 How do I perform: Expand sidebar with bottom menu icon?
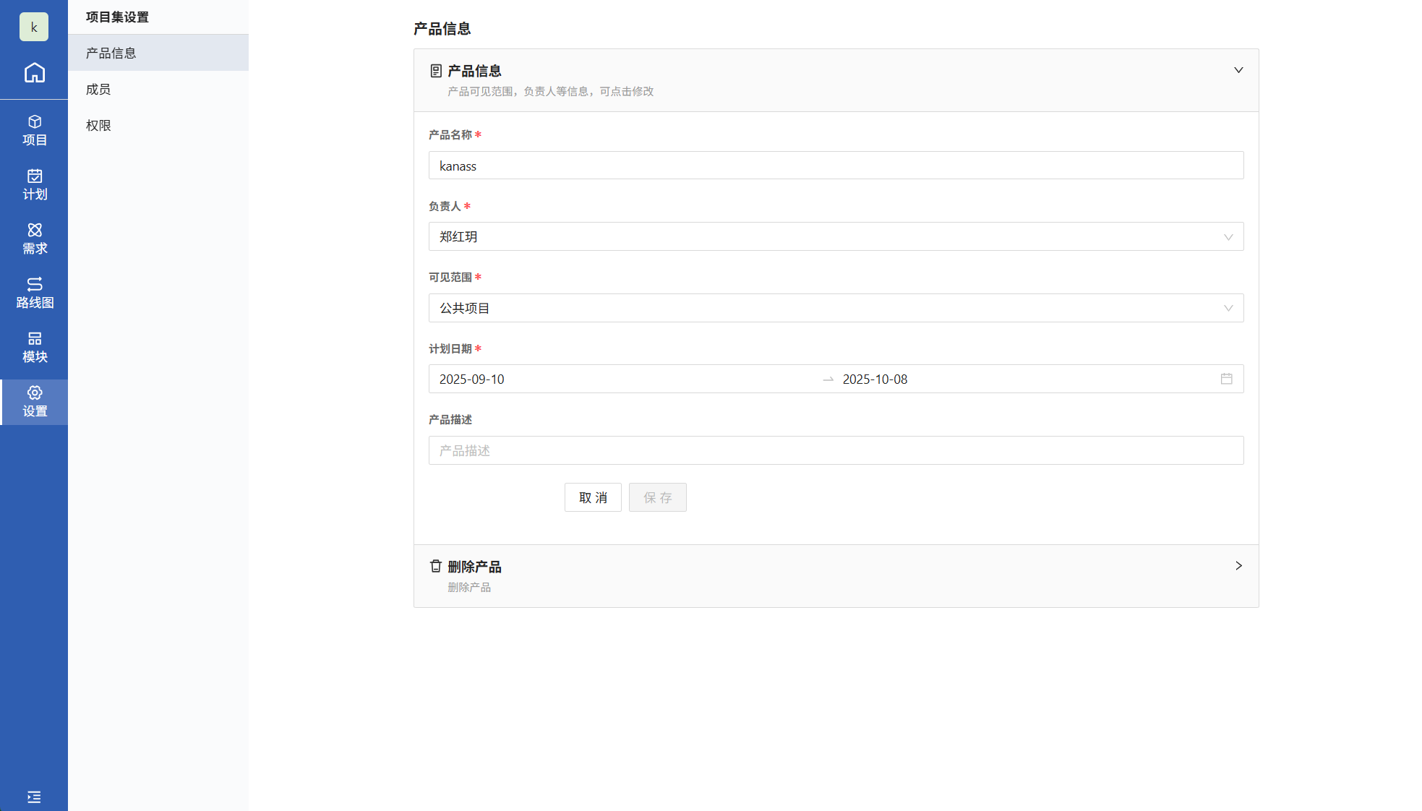34,797
